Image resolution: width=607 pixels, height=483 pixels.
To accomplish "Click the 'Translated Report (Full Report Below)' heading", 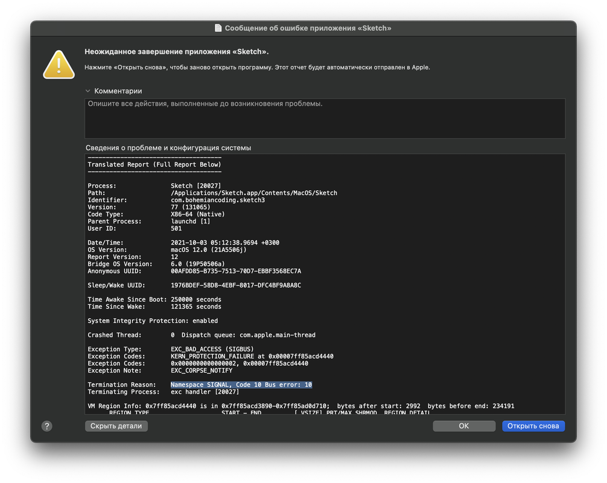I will (x=154, y=165).
